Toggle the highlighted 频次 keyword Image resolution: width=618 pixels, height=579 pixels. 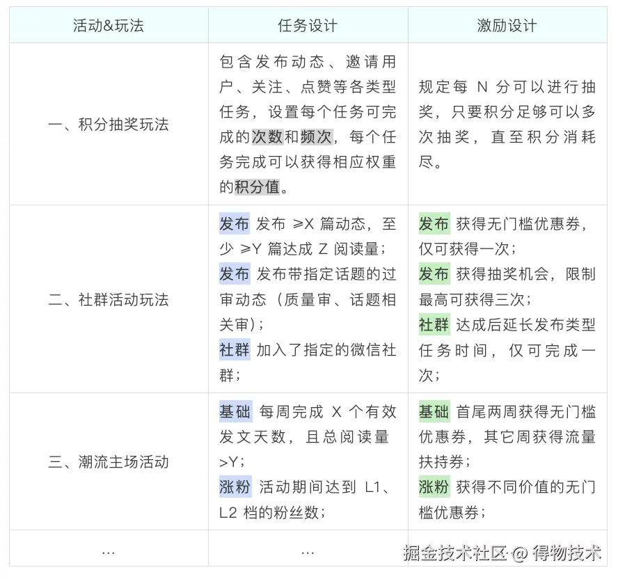click(313, 137)
